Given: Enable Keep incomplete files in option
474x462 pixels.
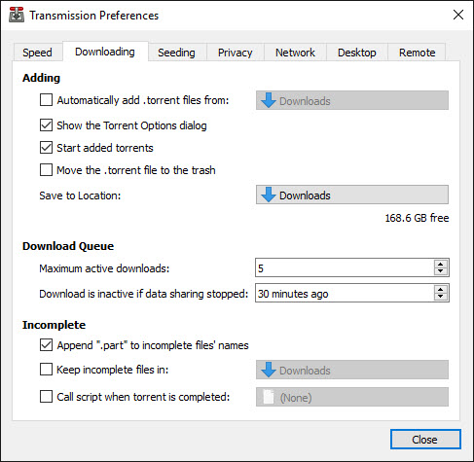Looking at the screenshot, I should 46,370.
